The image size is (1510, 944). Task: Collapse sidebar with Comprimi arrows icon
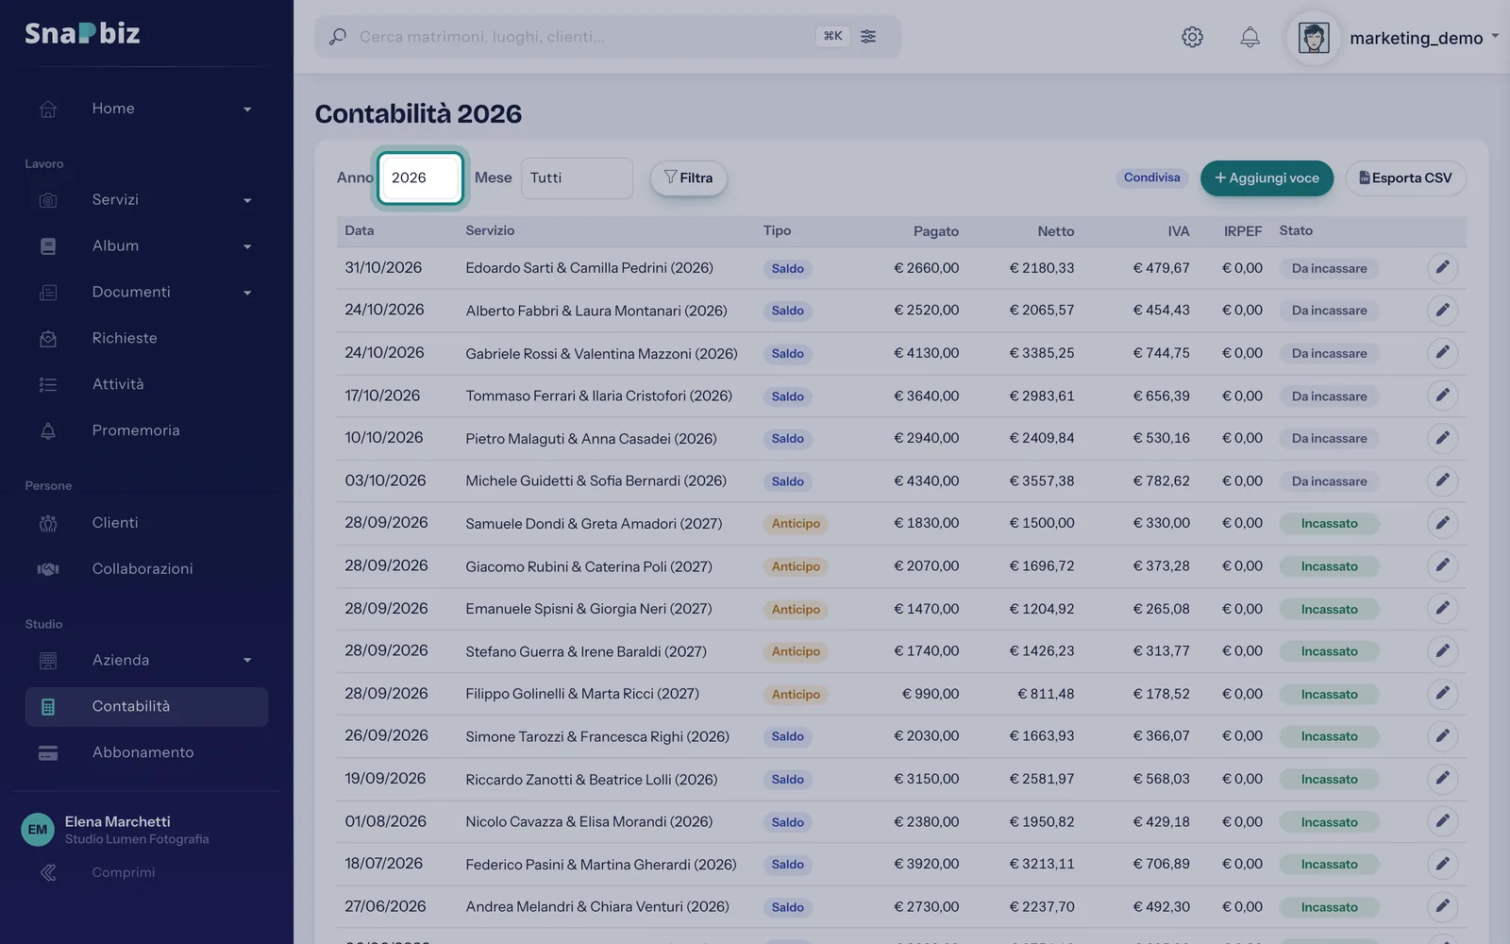[x=48, y=872]
